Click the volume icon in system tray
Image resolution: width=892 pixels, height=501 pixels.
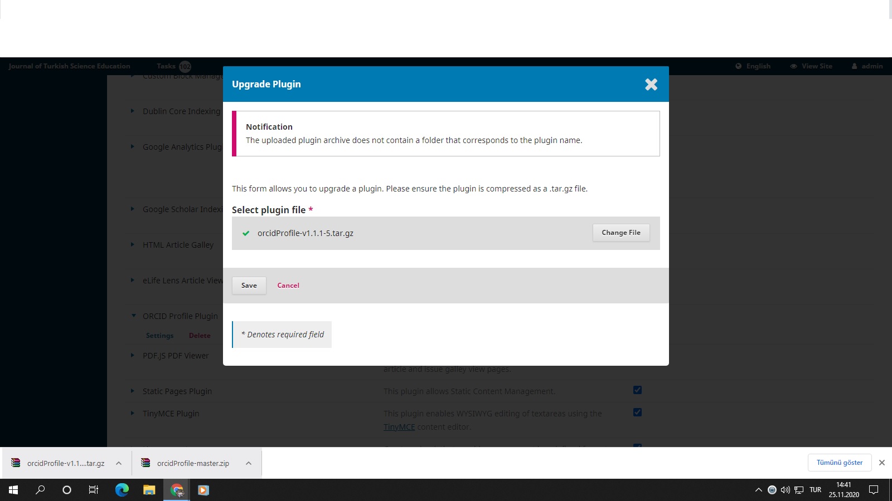point(786,490)
